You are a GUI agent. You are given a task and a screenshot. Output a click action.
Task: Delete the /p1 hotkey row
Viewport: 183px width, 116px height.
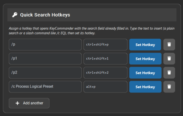pyautogui.click(x=169, y=59)
